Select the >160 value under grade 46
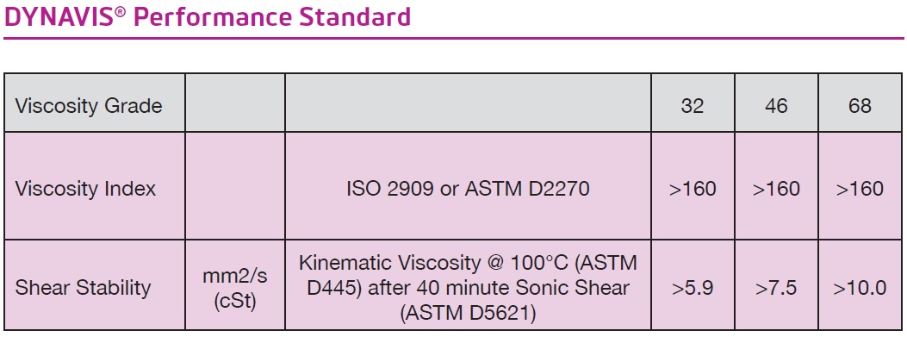This screenshot has height=337, width=907. (776, 189)
